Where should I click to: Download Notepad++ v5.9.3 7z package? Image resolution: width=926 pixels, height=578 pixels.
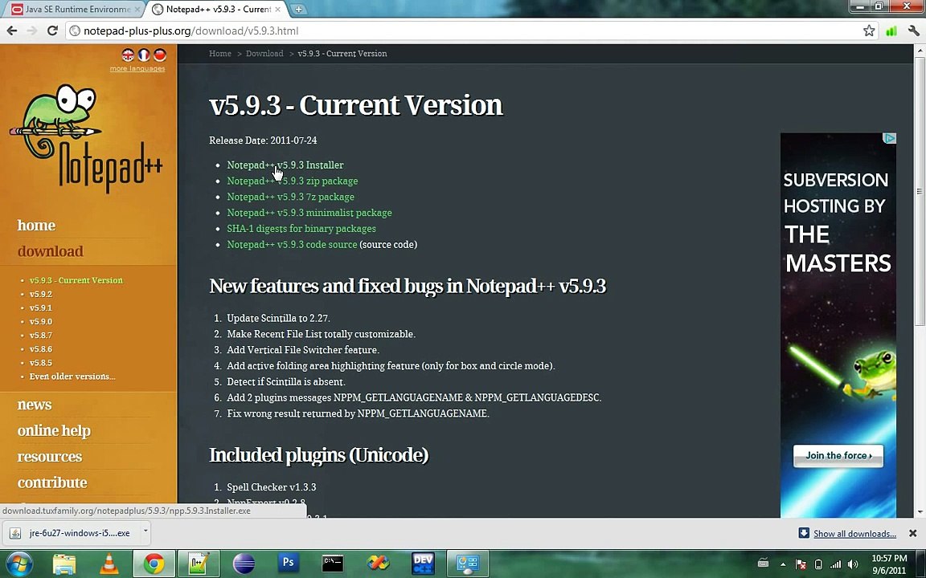coord(290,197)
